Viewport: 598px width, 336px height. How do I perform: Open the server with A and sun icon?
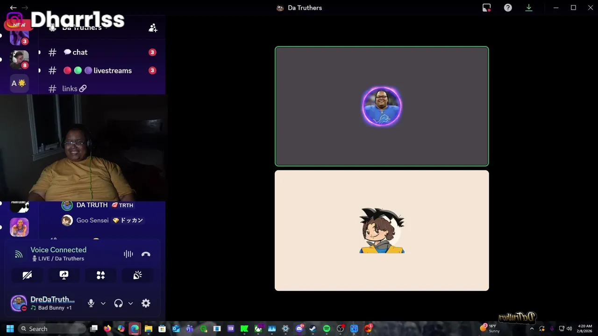19,83
